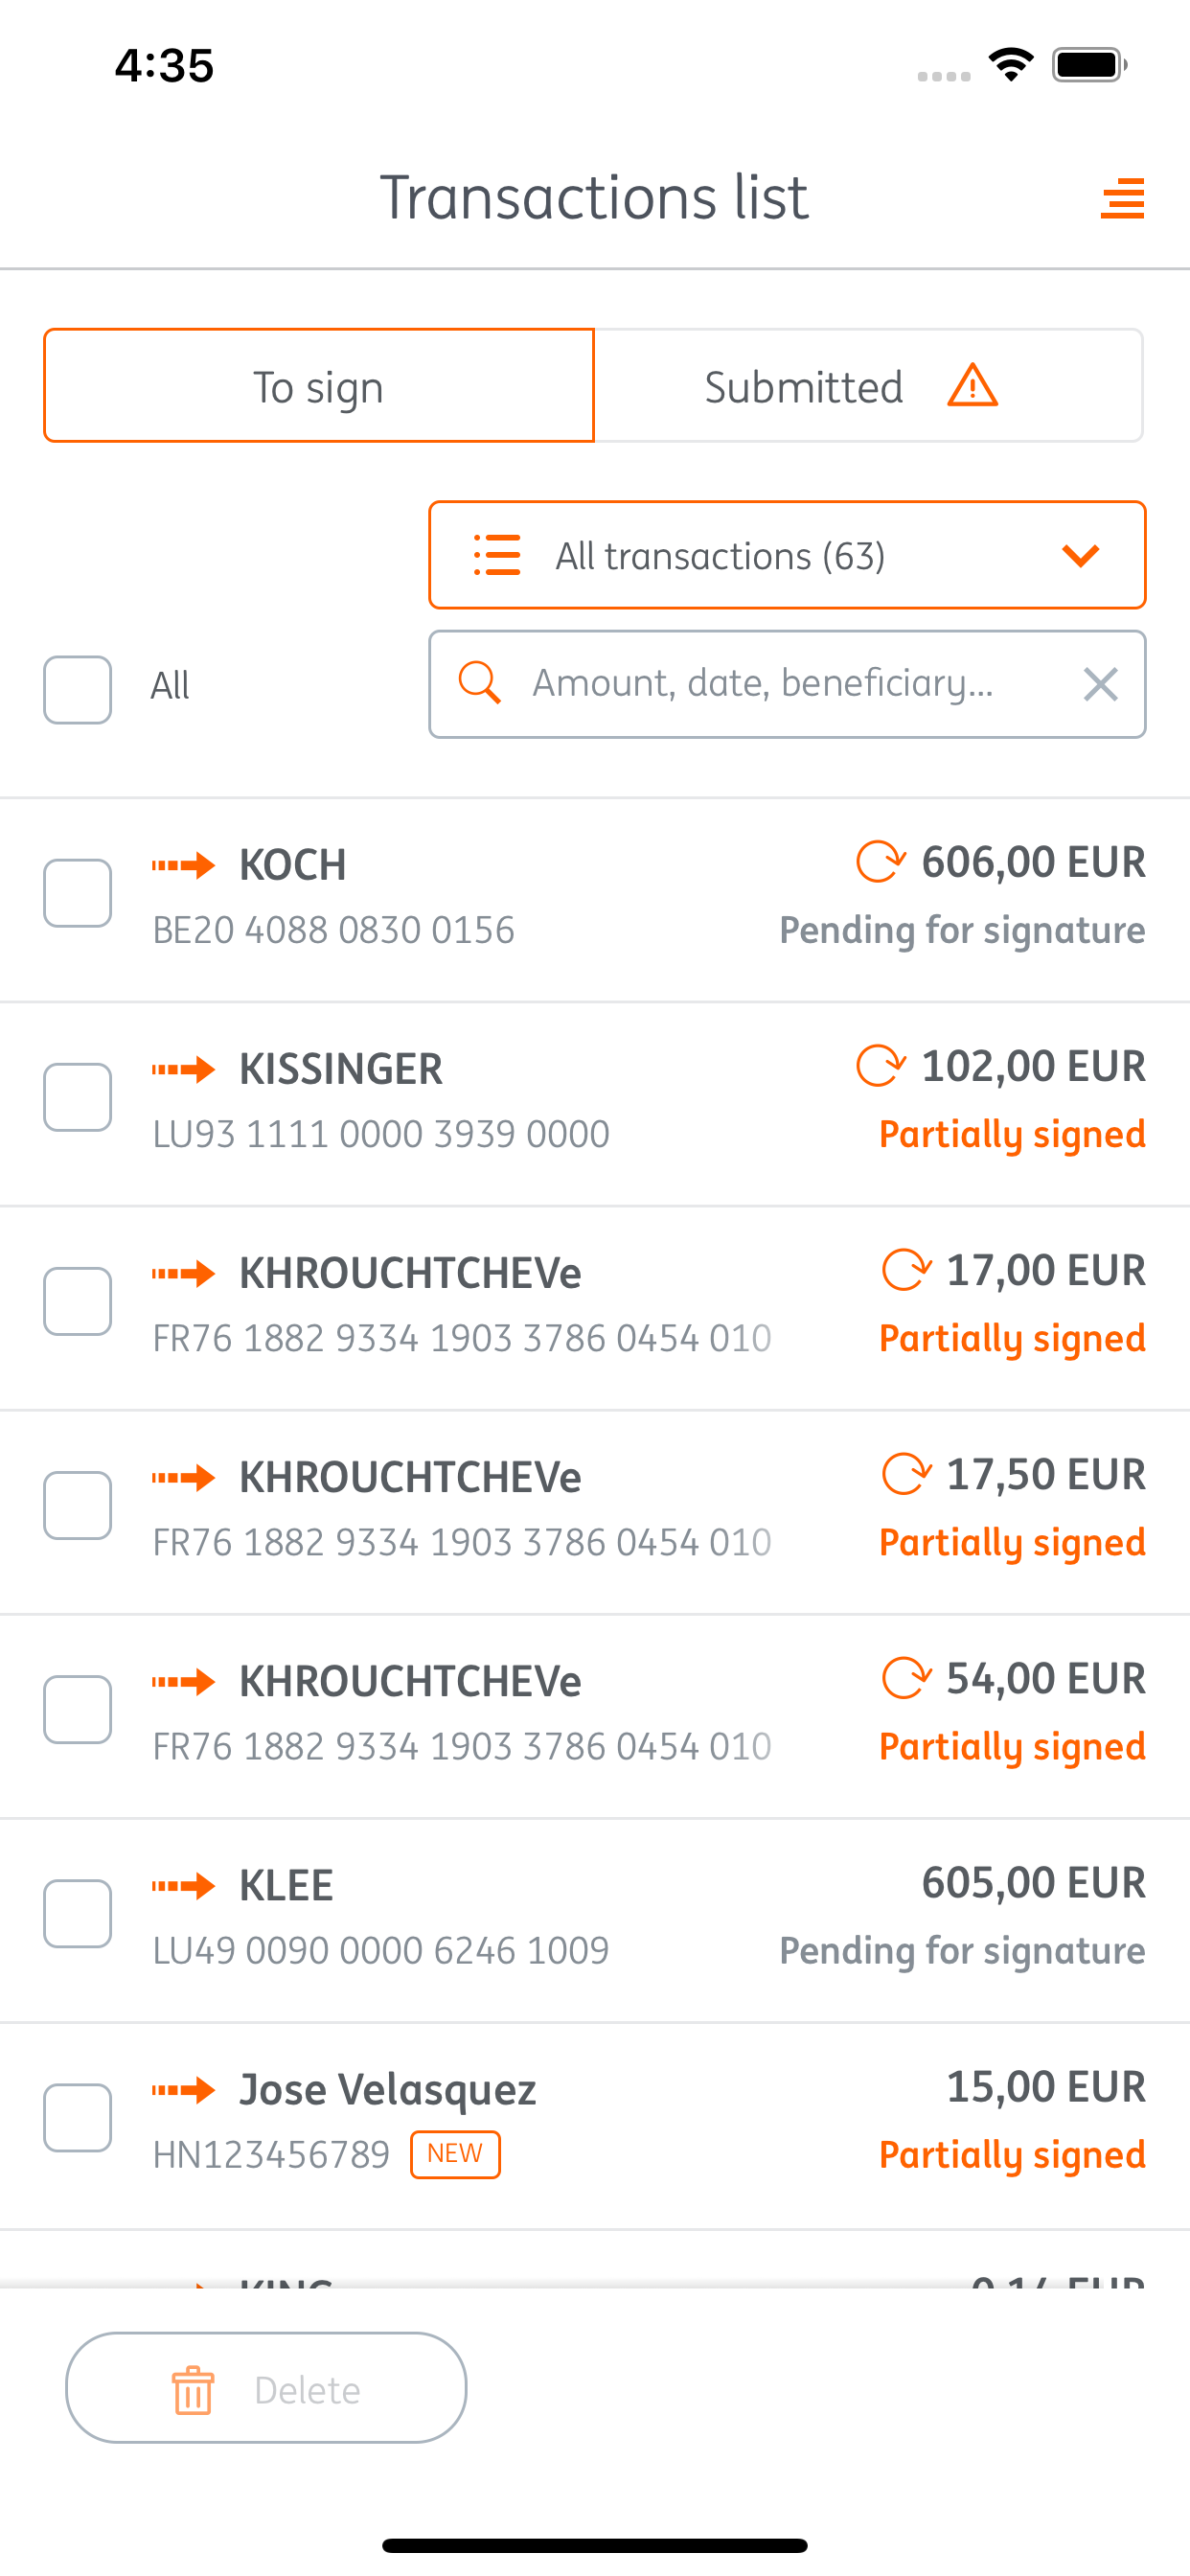This screenshot has width=1190, height=2576.
Task: Open the 54,00 EUR KHROUCHTCHEVe transaction
Action: (x=595, y=1715)
